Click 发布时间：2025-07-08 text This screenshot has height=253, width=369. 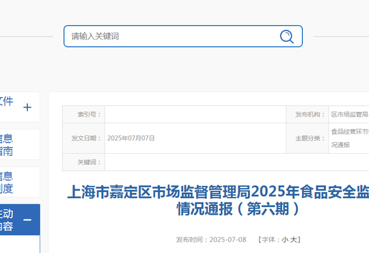click(211, 240)
